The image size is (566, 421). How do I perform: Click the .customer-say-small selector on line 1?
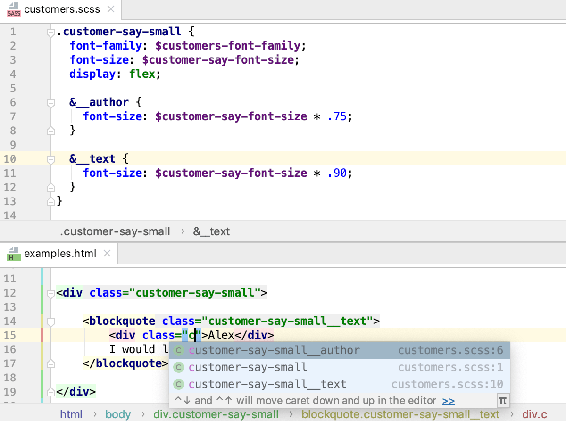coord(119,32)
